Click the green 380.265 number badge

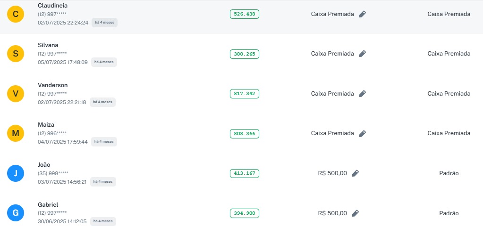[244, 54]
